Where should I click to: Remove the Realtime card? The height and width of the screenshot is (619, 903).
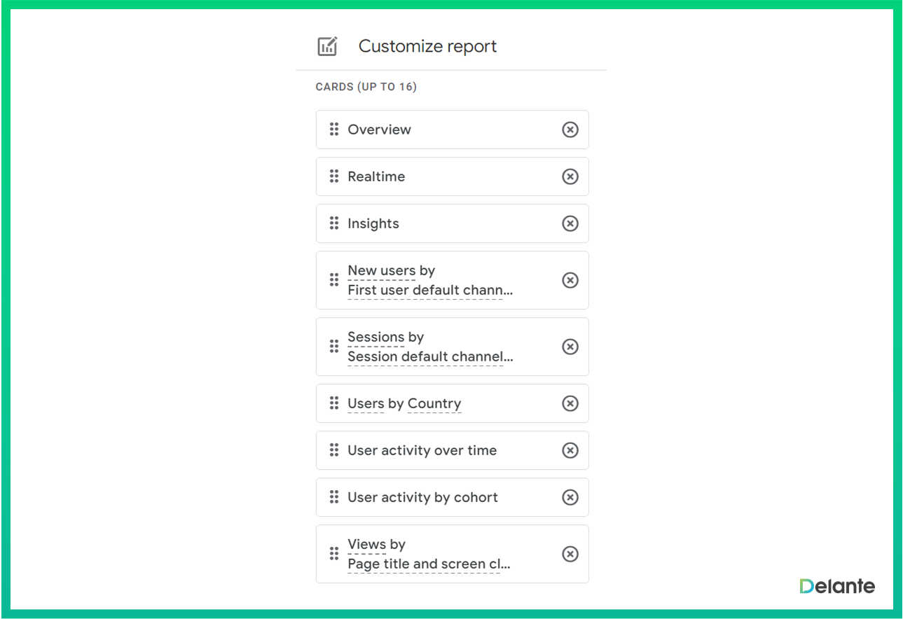tap(570, 176)
